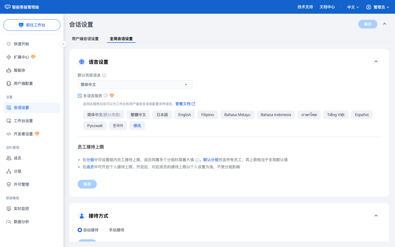Click the 智能体 robot icon
The width and height of the screenshot is (395, 247).
coord(9,70)
